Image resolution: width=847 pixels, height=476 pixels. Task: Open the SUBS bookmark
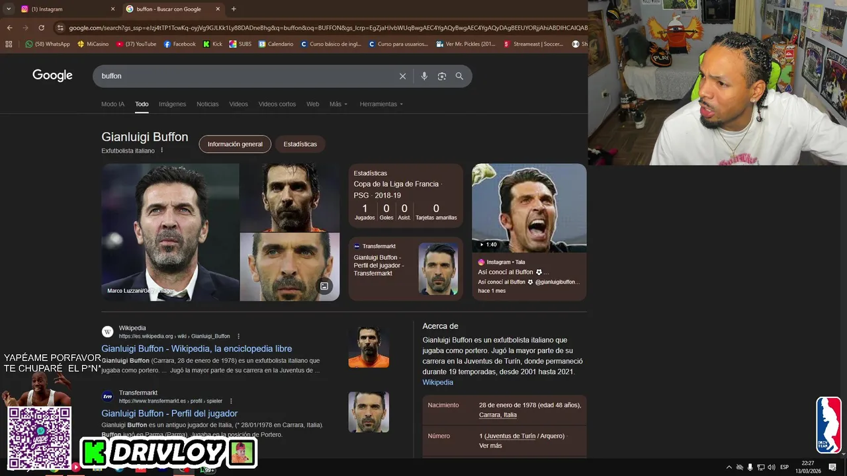[x=240, y=44]
